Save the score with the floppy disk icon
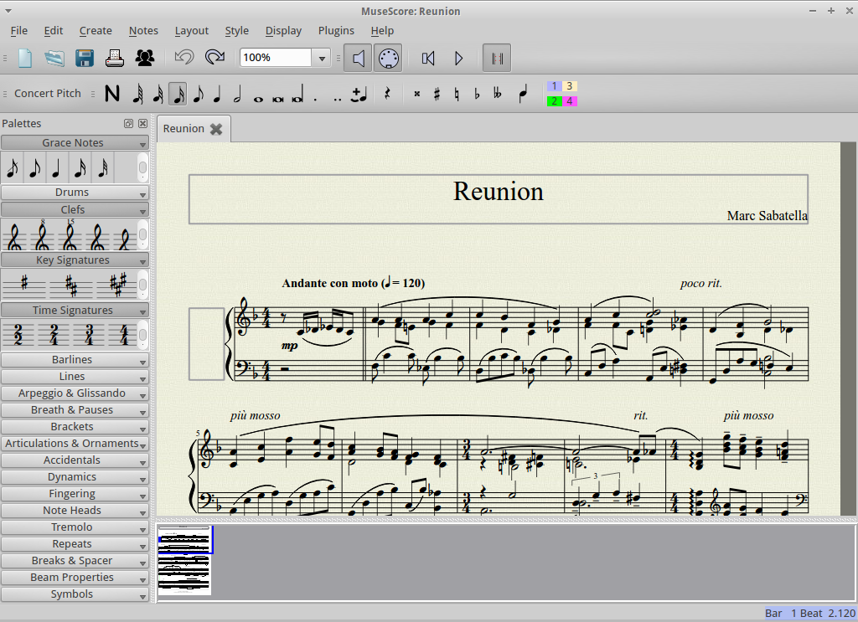The width and height of the screenshot is (858, 622). 85,58
